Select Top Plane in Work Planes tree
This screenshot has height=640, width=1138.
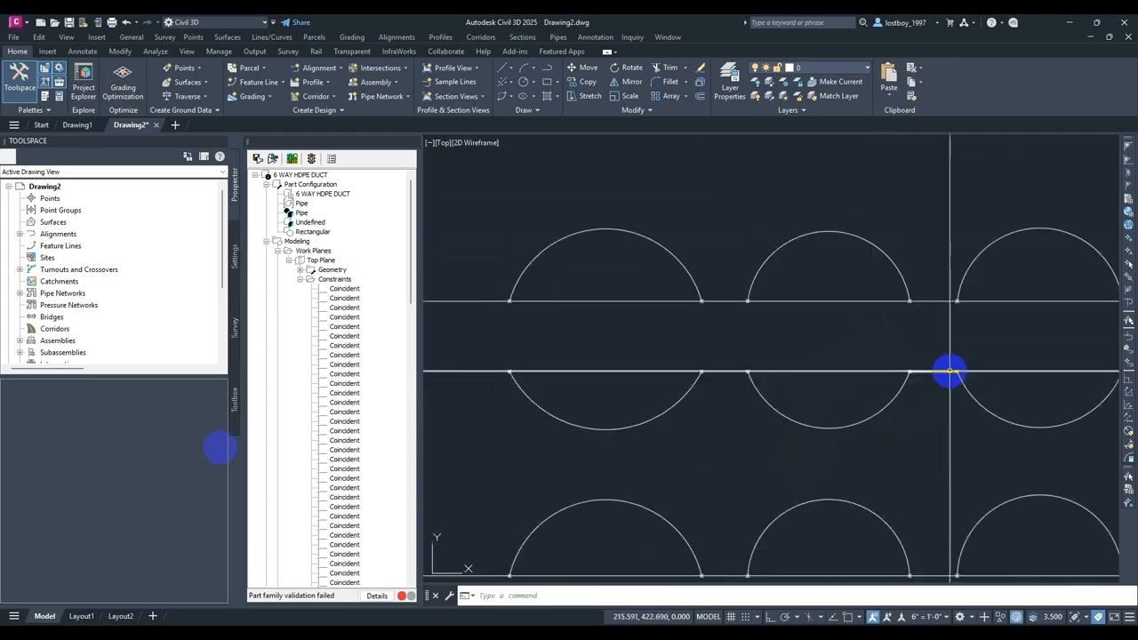(x=321, y=260)
